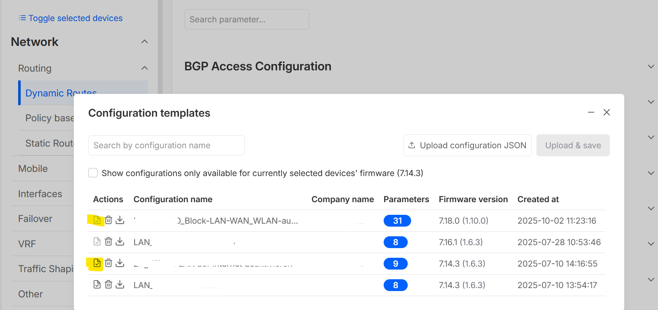Enable show configurations for selected firmware checkbox
The image size is (658, 310).
coord(93,173)
